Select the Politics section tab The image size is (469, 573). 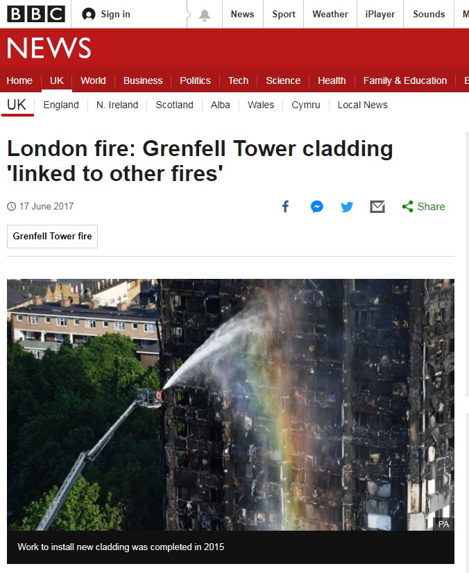[x=195, y=80]
